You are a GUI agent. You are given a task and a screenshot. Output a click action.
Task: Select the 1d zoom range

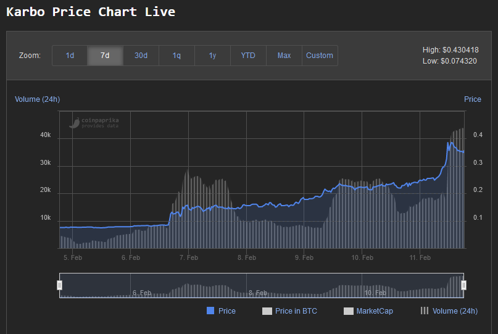pos(70,56)
